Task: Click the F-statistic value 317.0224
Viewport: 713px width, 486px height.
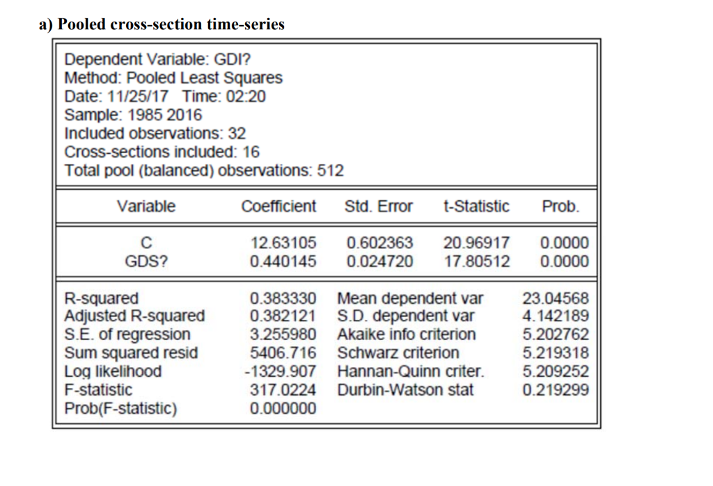Action: click(x=283, y=390)
